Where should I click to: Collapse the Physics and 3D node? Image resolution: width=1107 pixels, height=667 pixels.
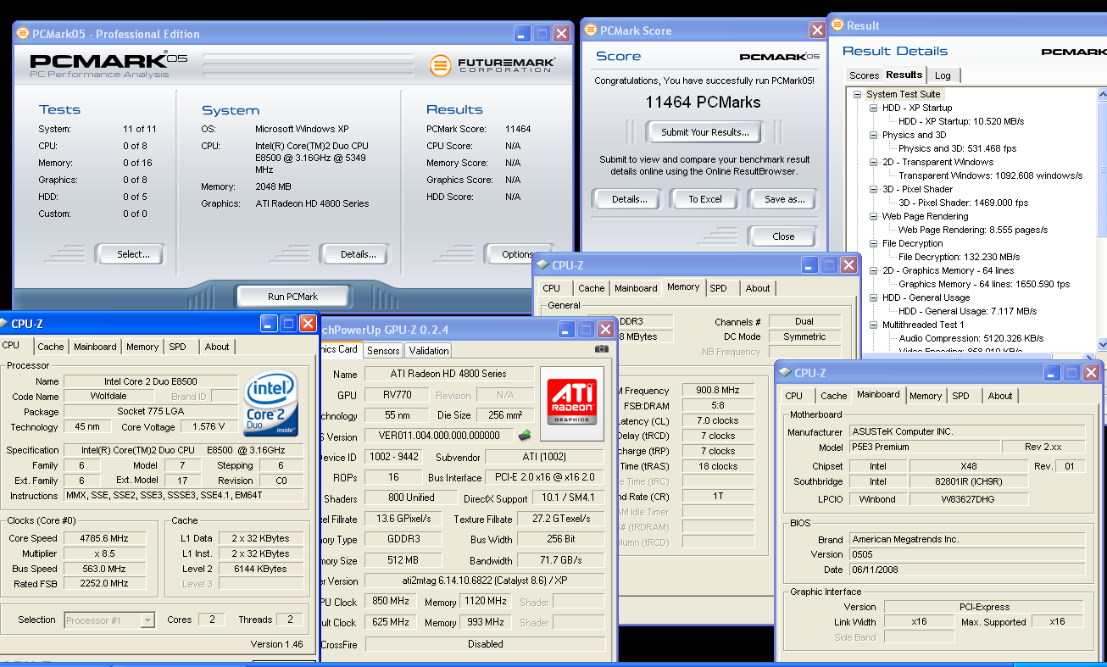click(x=874, y=135)
